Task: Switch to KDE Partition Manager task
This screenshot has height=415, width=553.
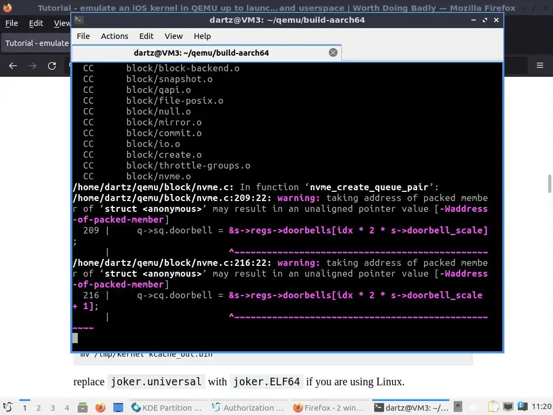Action: [167, 407]
